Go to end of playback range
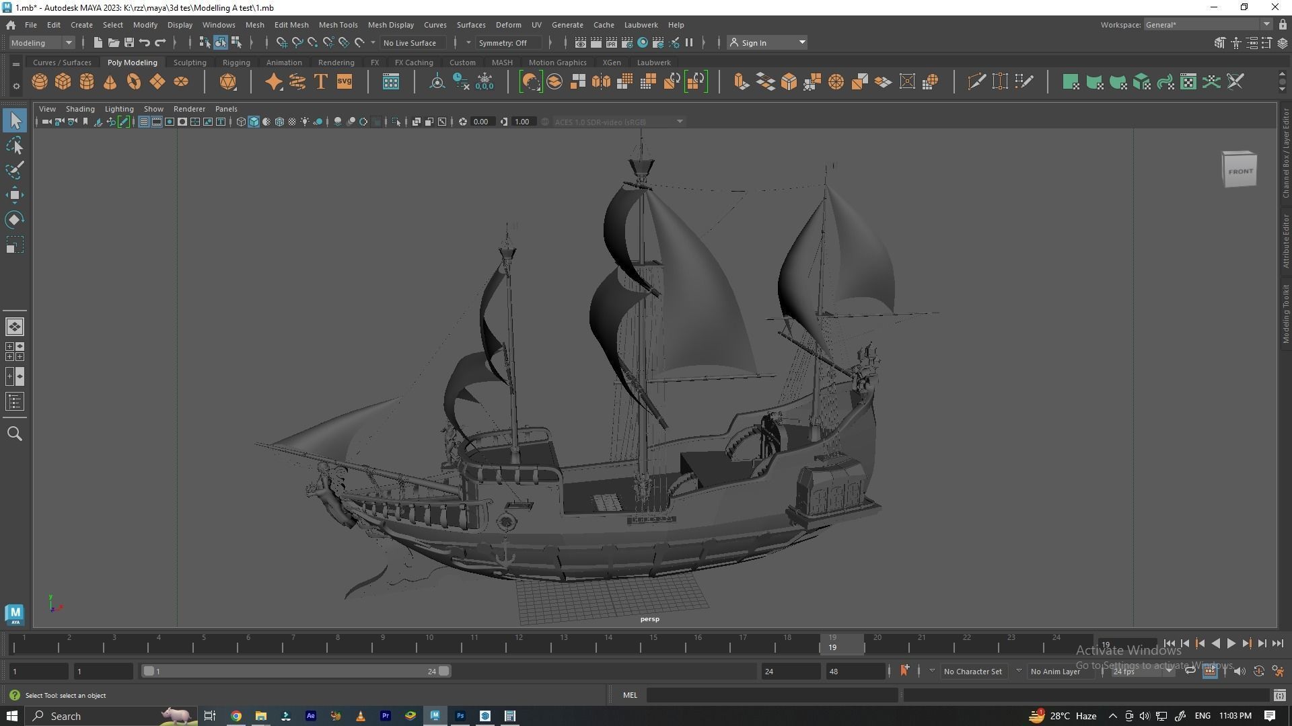The image size is (1292, 726). (x=1277, y=643)
